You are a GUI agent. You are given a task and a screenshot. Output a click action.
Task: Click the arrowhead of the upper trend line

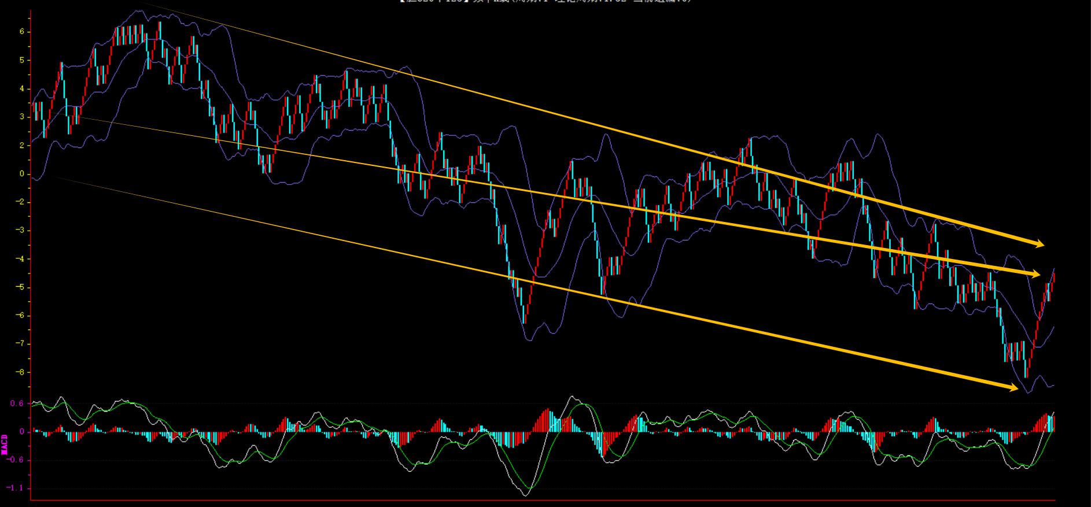pos(1039,244)
